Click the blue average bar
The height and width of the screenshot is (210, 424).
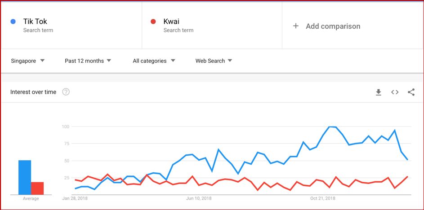tap(25, 177)
